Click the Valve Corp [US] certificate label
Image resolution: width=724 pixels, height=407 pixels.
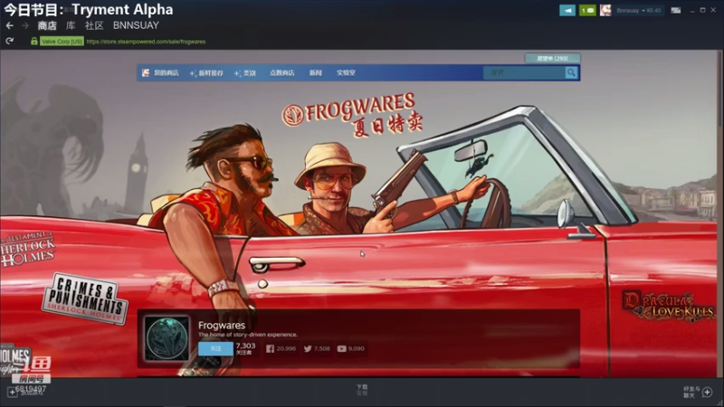coord(62,42)
